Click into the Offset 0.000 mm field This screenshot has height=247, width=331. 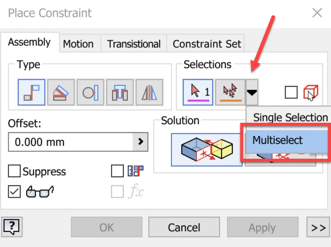point(70,142)
